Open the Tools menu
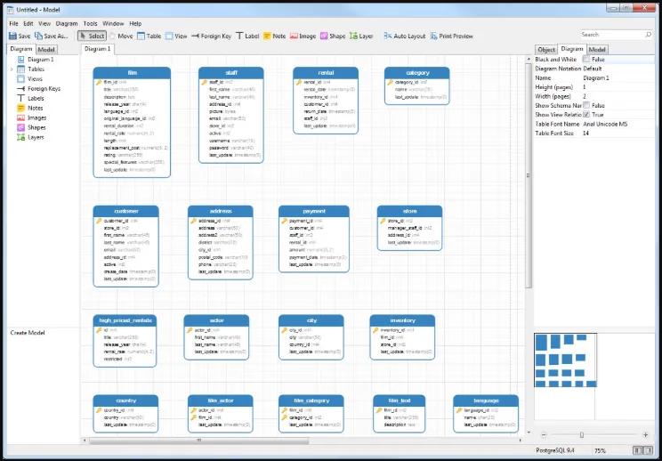 point(91,24)
